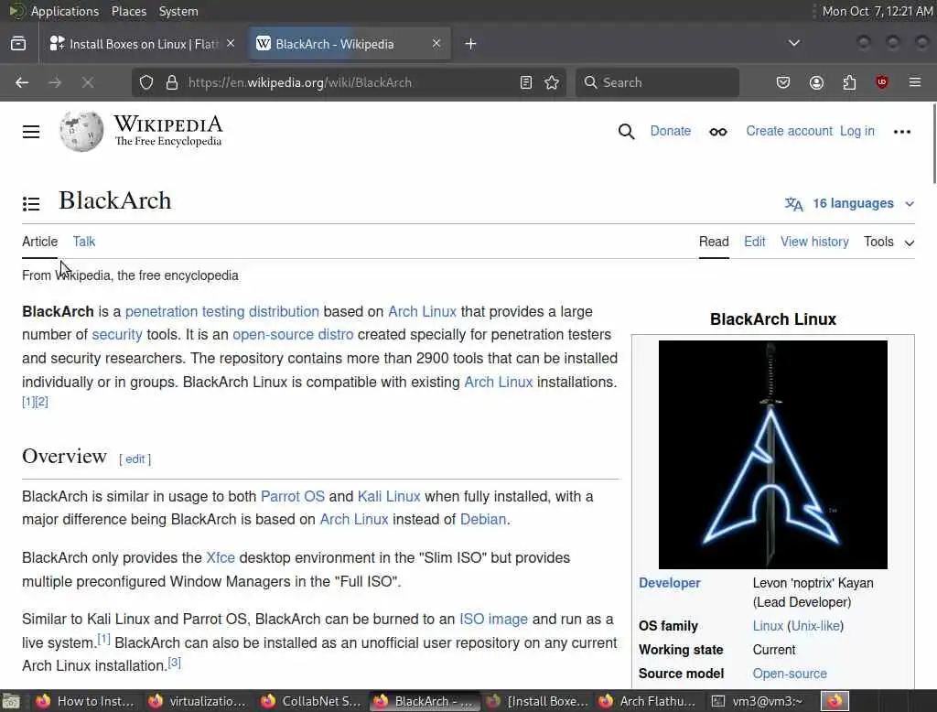937x712 pixels.
Task: Click the page vertical scrollbar
Action: pos(933,144)
